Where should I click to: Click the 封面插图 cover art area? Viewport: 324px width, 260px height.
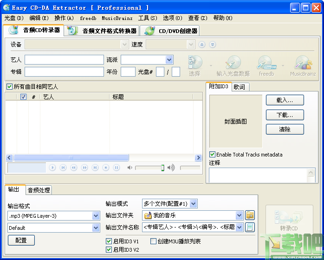click(x=236, y=121)
